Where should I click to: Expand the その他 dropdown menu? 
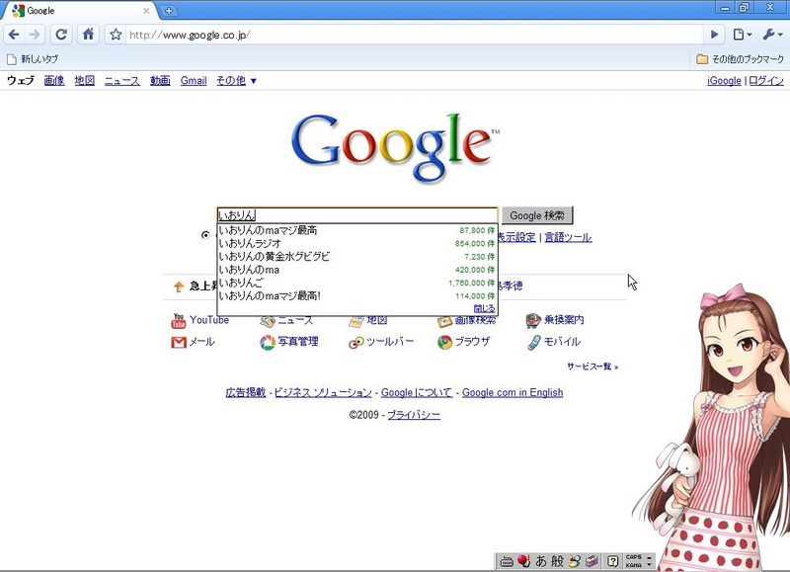coord(236,81)
